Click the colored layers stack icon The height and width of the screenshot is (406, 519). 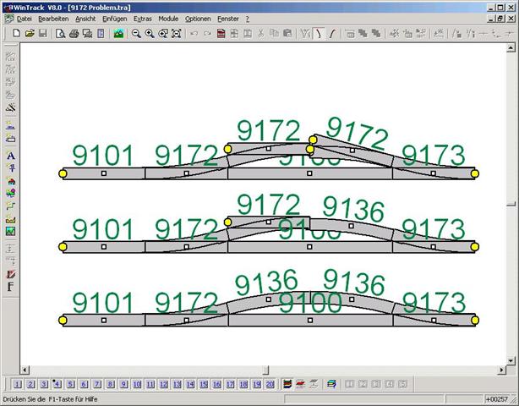click(x=287, y=384)
